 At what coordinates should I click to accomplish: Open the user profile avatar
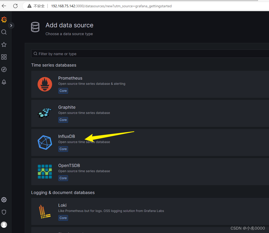tap(4, 225)
